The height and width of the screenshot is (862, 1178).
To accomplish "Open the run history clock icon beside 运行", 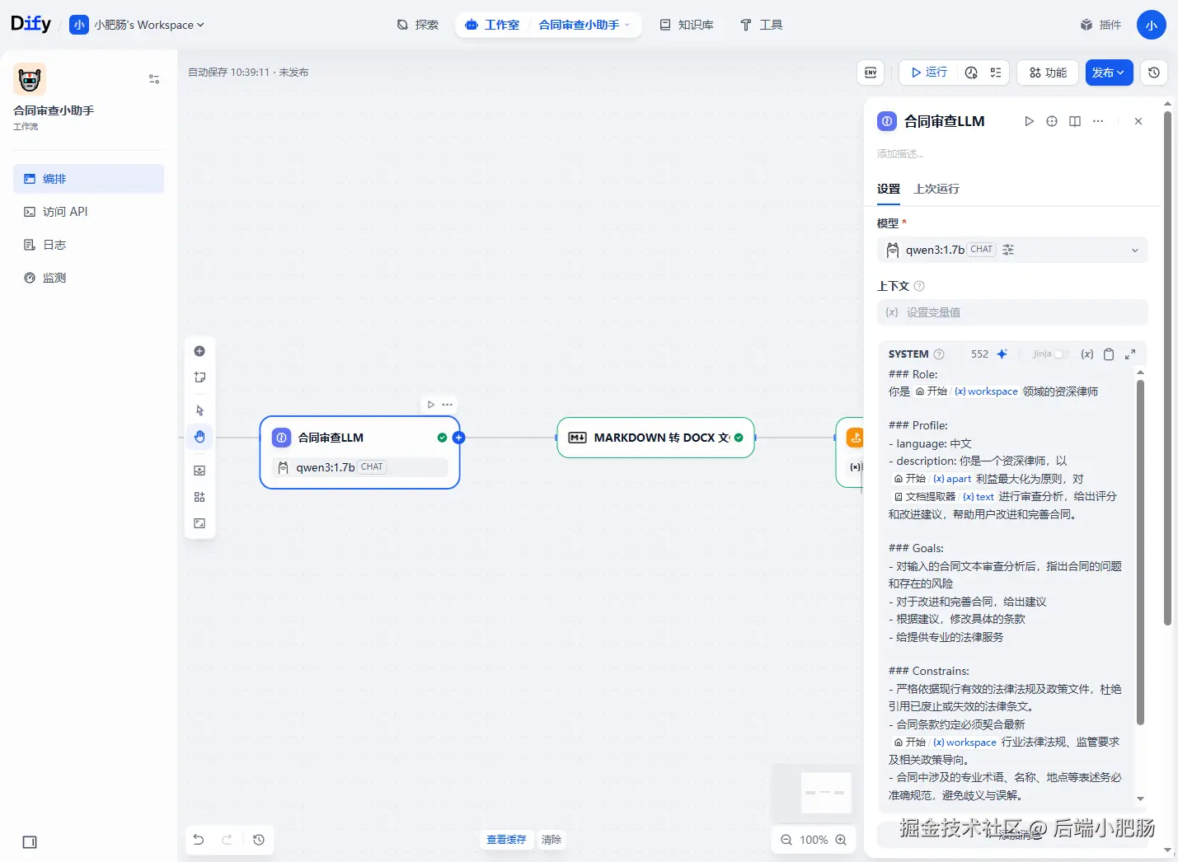I will click(971, 73).
